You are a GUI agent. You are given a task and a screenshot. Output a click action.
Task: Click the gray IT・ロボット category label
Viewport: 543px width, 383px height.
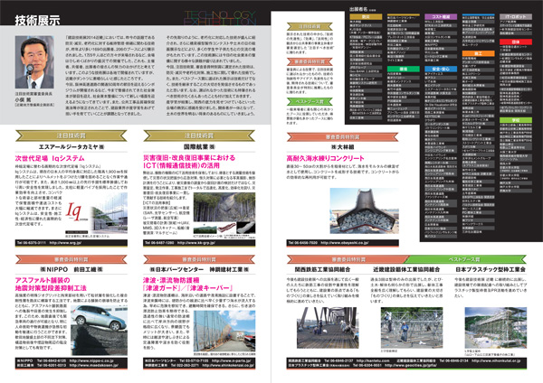tap(516, 16)
